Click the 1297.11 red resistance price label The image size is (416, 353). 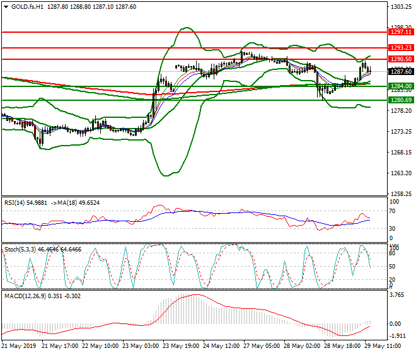pyautogui.click(x=401, y=32)
